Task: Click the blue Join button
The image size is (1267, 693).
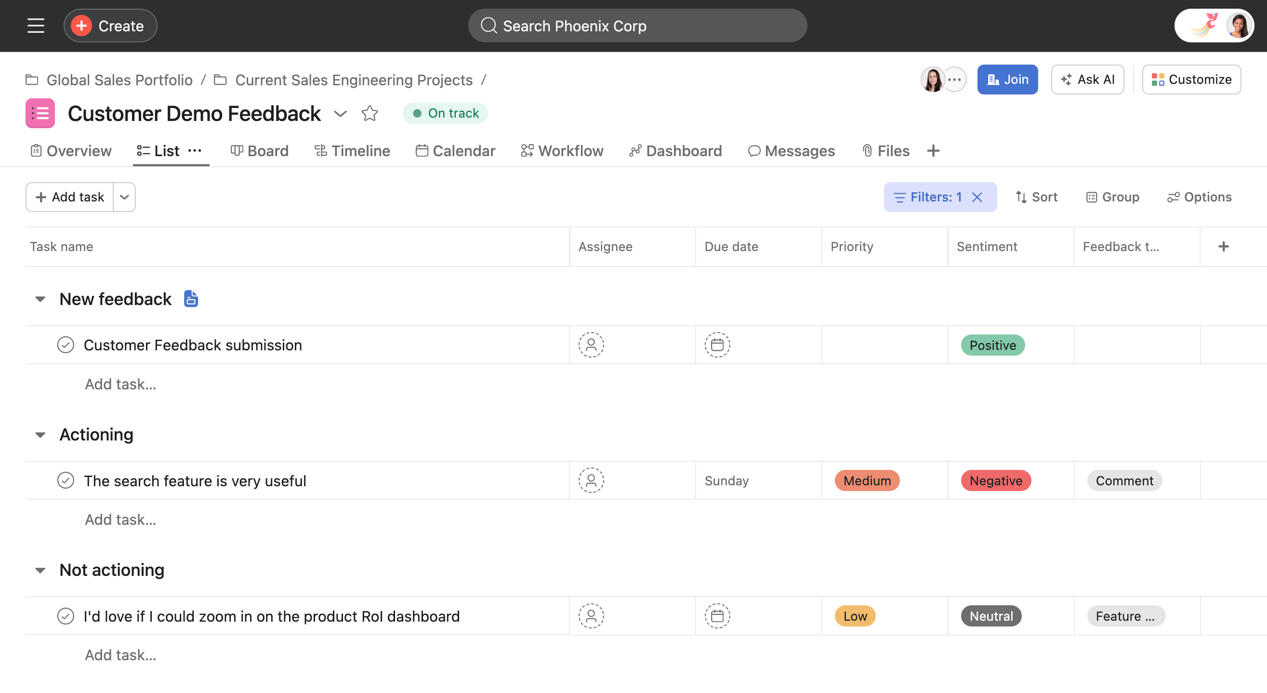Action: point(1007,80)
